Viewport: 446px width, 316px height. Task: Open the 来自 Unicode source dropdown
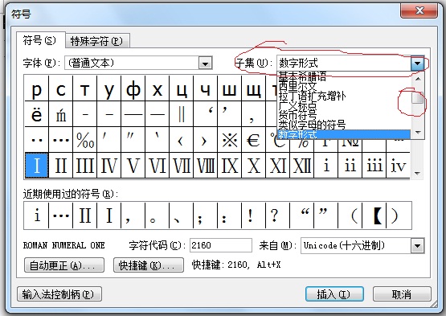coord(418,246)
